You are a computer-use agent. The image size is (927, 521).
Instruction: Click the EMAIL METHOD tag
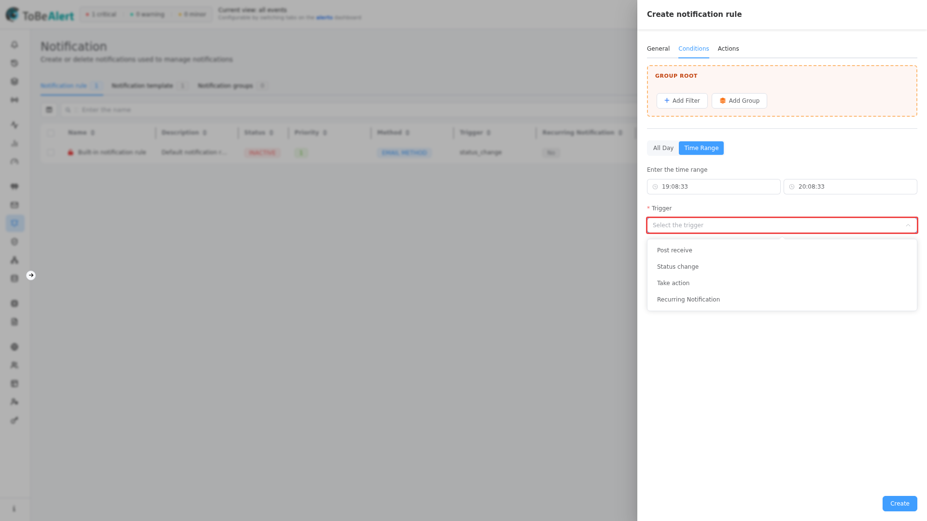[x=404, y=153]
